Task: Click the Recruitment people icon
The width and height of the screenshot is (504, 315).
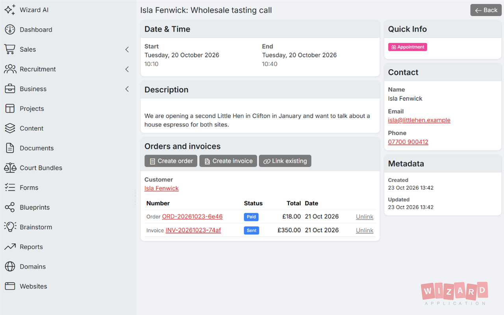Action: (x=10, y=69)
